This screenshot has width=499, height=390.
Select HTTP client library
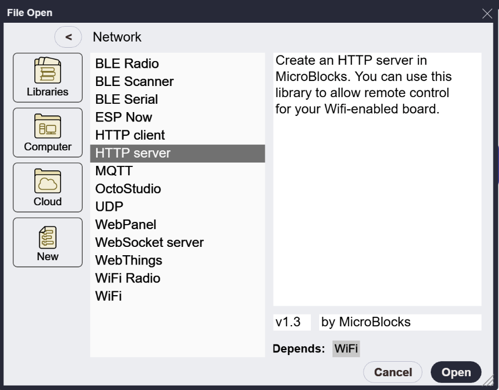178,135
